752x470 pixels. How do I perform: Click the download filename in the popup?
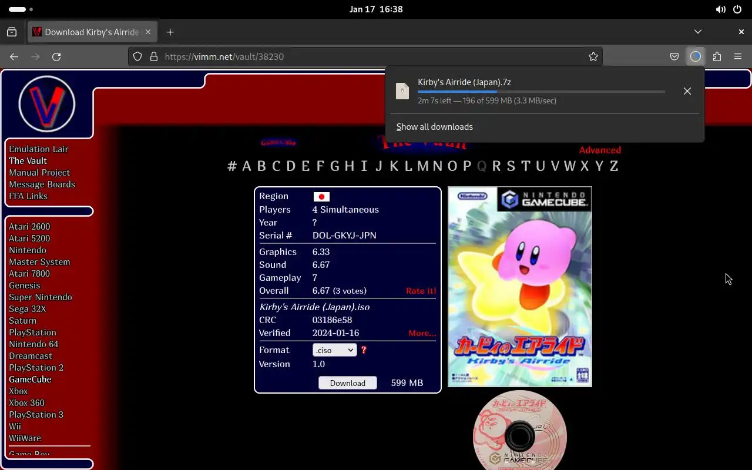tap(464, 82)
